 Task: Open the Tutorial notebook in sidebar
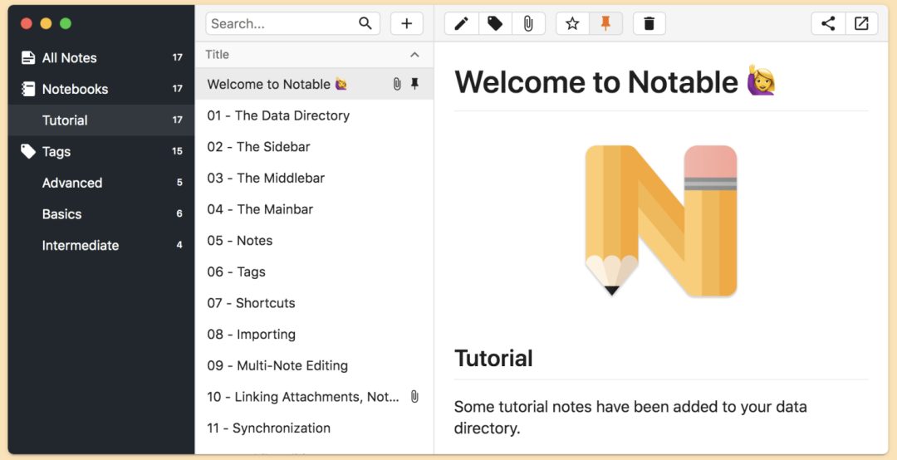pyautogui.click(x=65, y=120)
